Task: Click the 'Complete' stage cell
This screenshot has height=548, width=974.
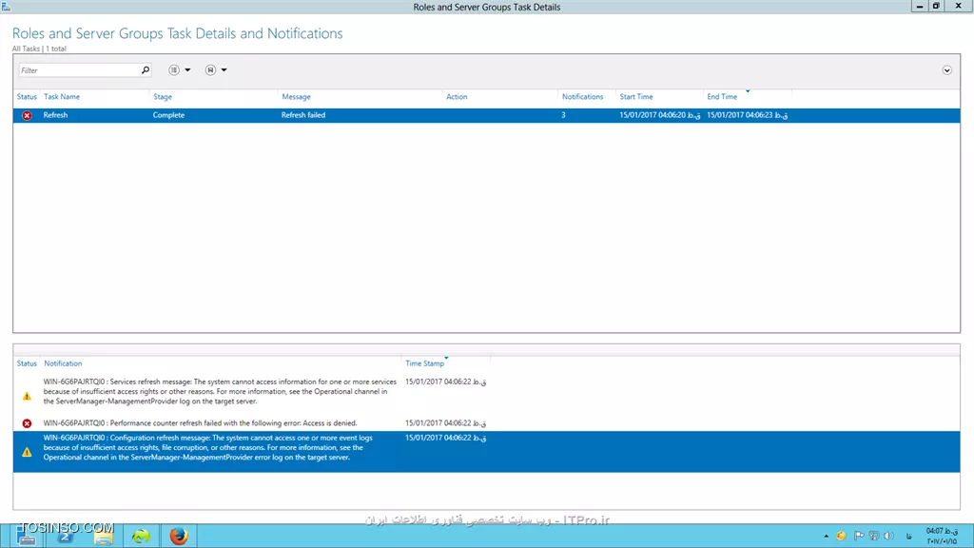Action: click(169, 115)
